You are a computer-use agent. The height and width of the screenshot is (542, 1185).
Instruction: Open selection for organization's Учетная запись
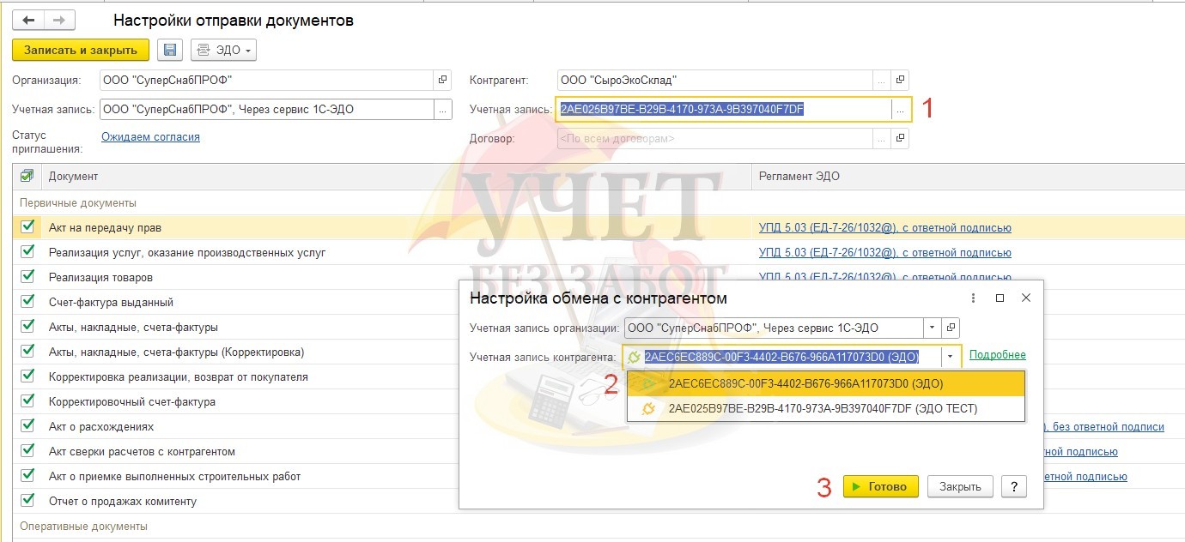(443, 110)
